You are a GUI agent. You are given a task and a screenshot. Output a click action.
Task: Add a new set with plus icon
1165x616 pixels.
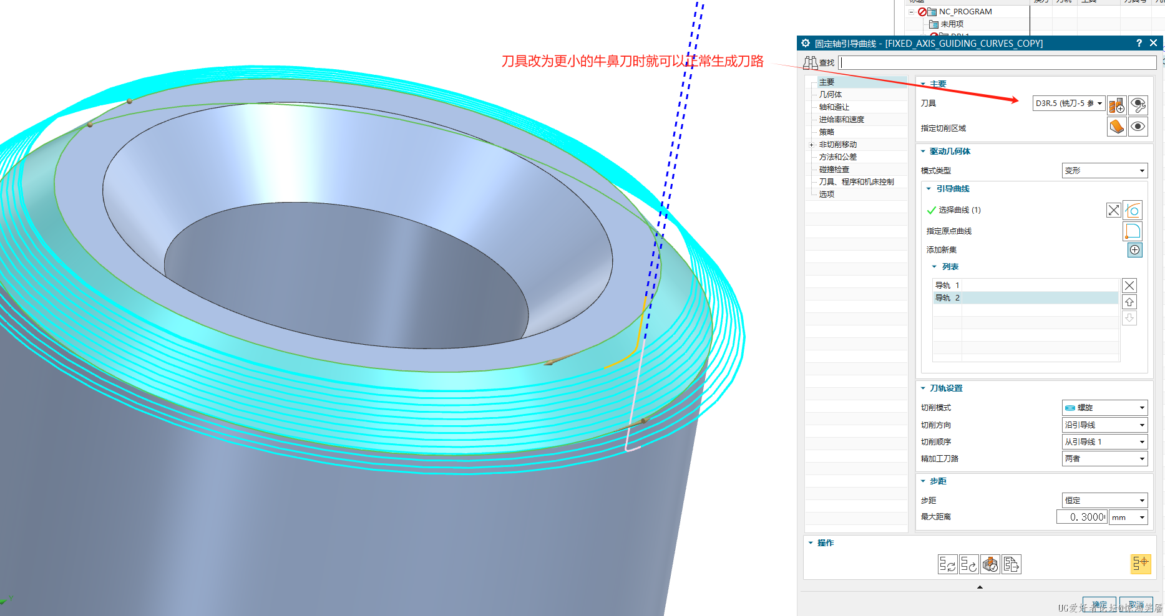(x=1134, y=250)
